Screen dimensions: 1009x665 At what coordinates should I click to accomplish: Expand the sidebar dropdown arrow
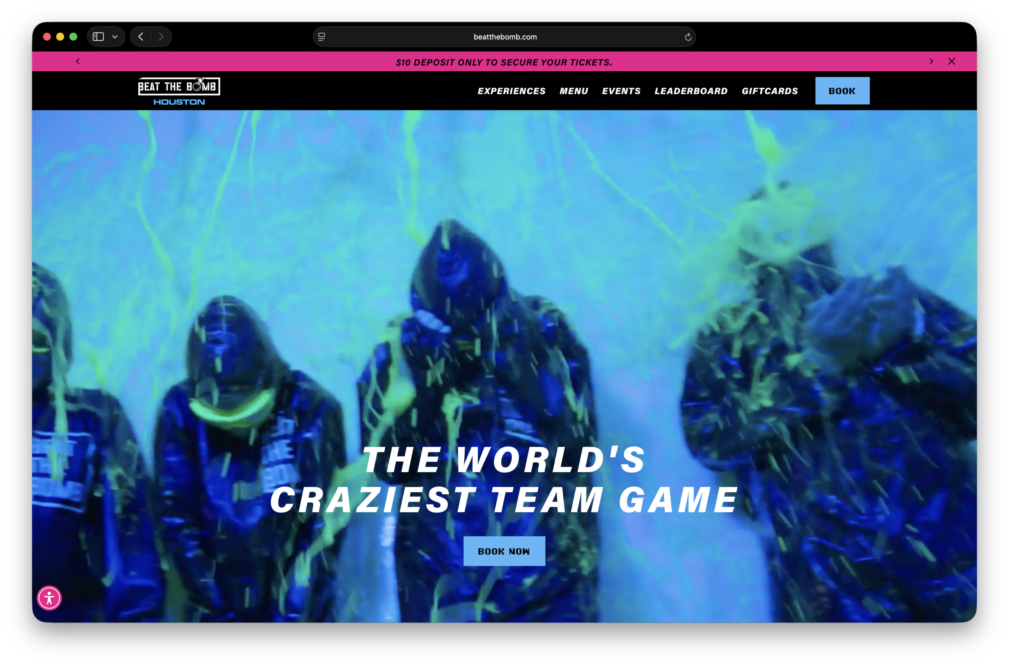coord(115,37)
